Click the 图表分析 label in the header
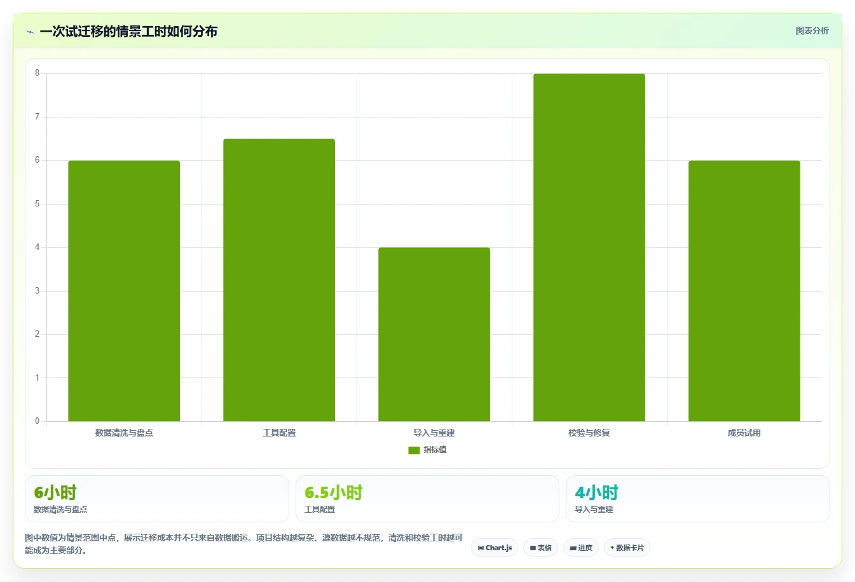This screenshot has height=582, width=855. [x=812, y=30]
